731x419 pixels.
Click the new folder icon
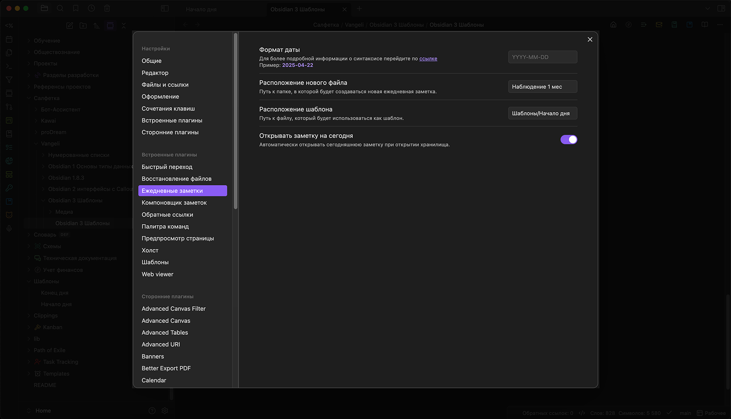tap(83, 25)
